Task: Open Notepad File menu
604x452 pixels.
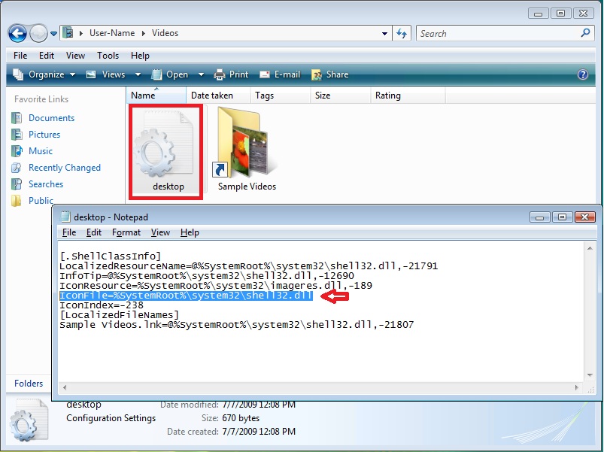Action: click(x=69, y=232)
